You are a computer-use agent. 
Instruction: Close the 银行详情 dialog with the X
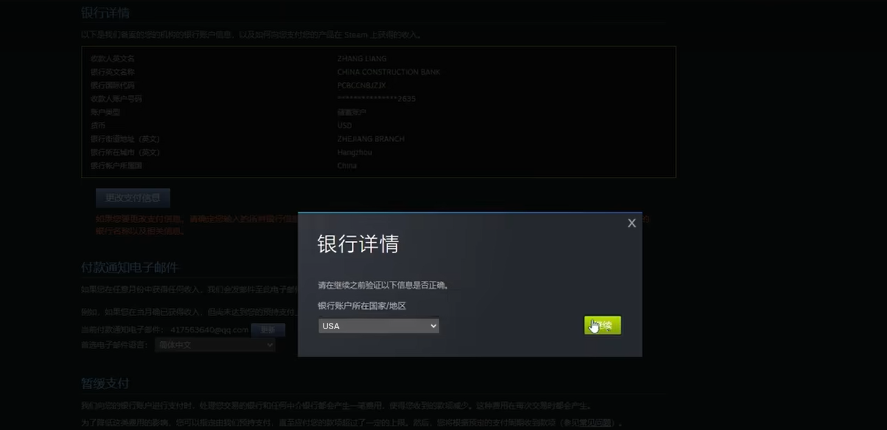[x=631, y=223]
